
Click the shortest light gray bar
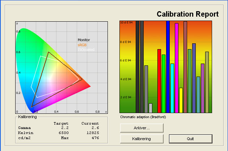(x=151, y=108)
